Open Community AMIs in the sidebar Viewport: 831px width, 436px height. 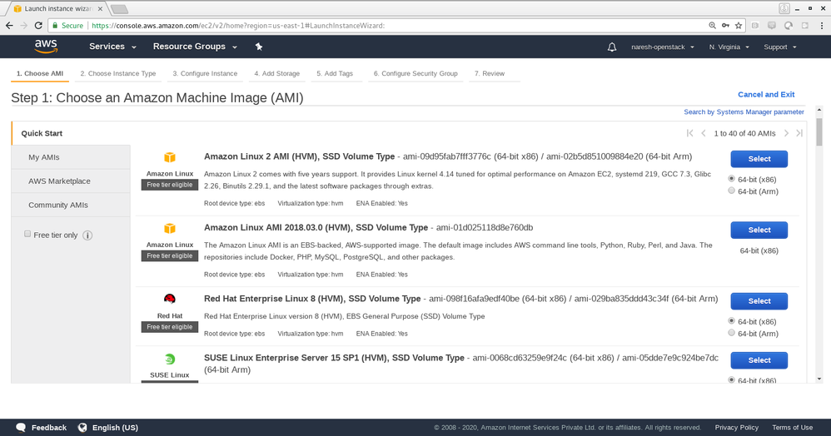(x=57, y=205)
